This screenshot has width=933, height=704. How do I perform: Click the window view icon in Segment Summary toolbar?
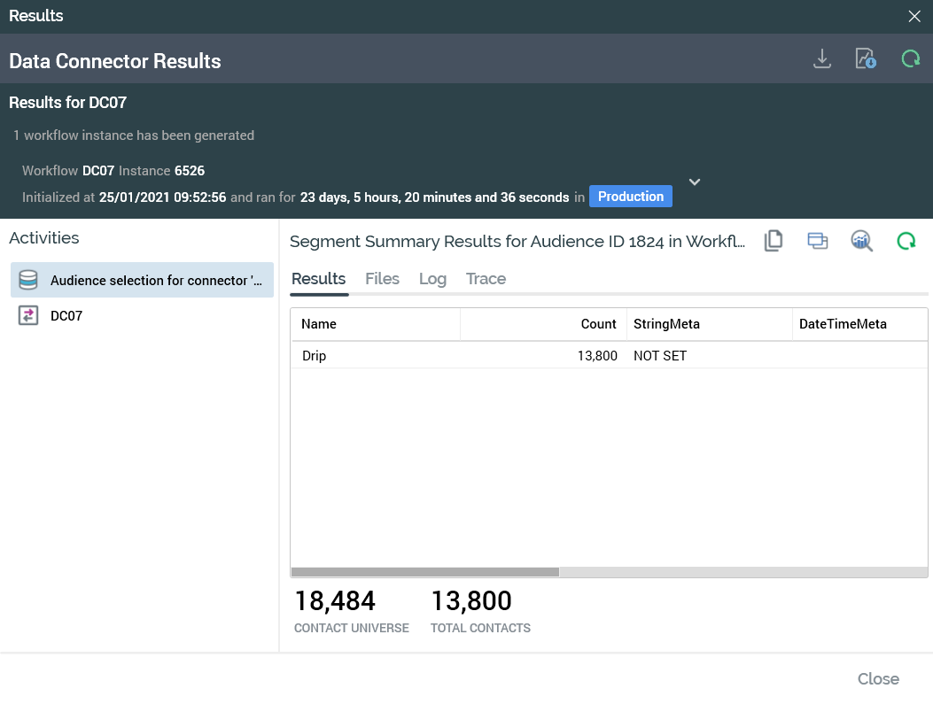coord(818,241)
